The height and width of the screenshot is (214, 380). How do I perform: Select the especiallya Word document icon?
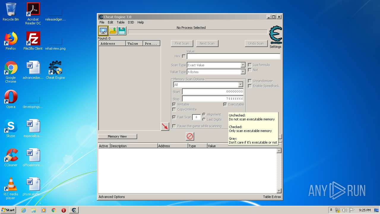(33, 128)
